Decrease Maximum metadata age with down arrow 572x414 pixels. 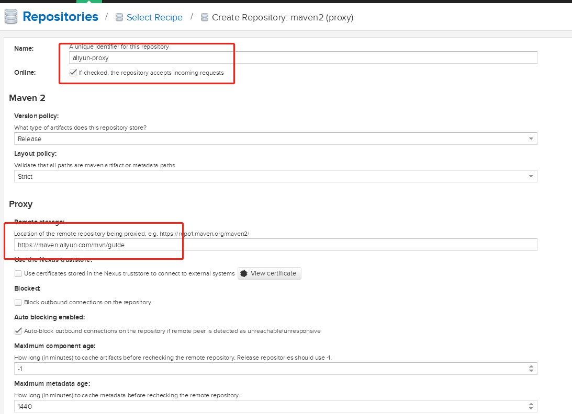[x=531, y=409]
